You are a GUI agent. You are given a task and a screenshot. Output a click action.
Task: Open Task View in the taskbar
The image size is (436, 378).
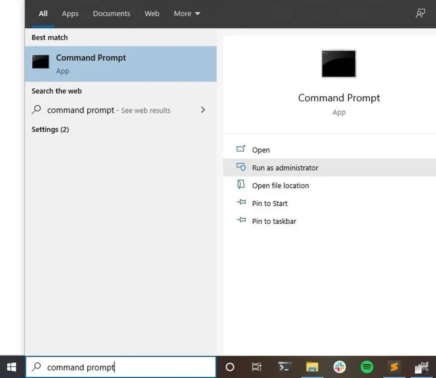pos(257,367)
